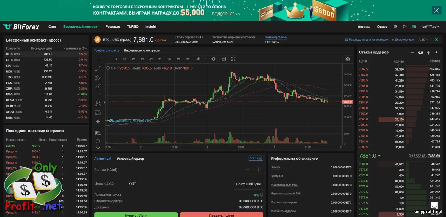The width and height of the screenshot is (446, 217).
Task: Switch to Информация о контракте tab
Action: click(142, 50)
